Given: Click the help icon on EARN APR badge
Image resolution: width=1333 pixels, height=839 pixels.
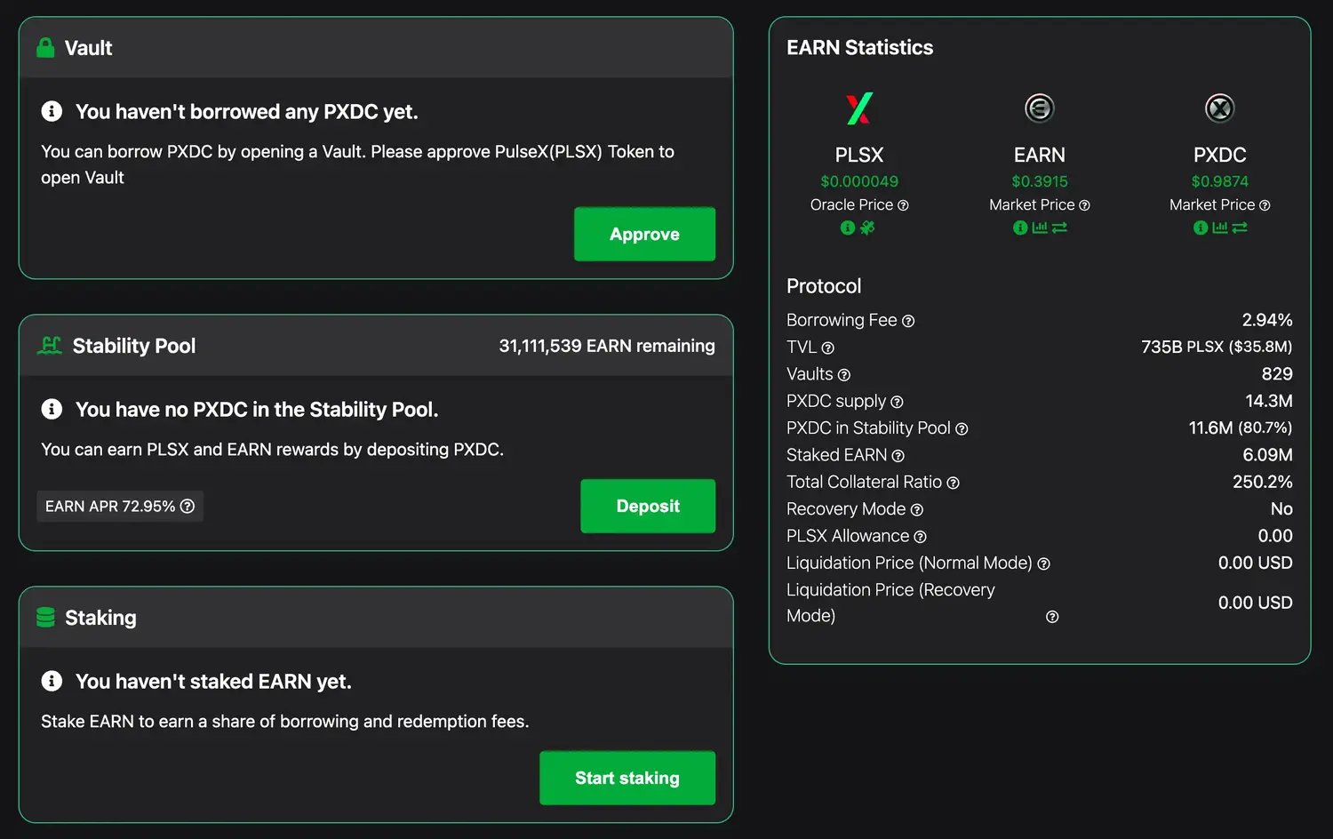Looking at the screenshot, I should click(x=188, y=506).
